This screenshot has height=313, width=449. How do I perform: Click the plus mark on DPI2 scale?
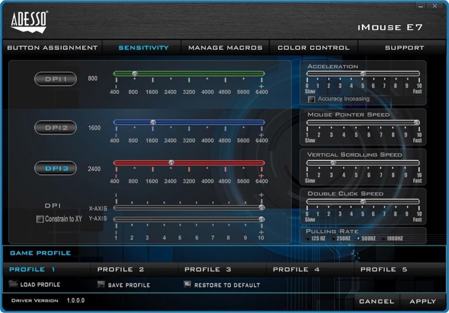click(x=261, y=135)
